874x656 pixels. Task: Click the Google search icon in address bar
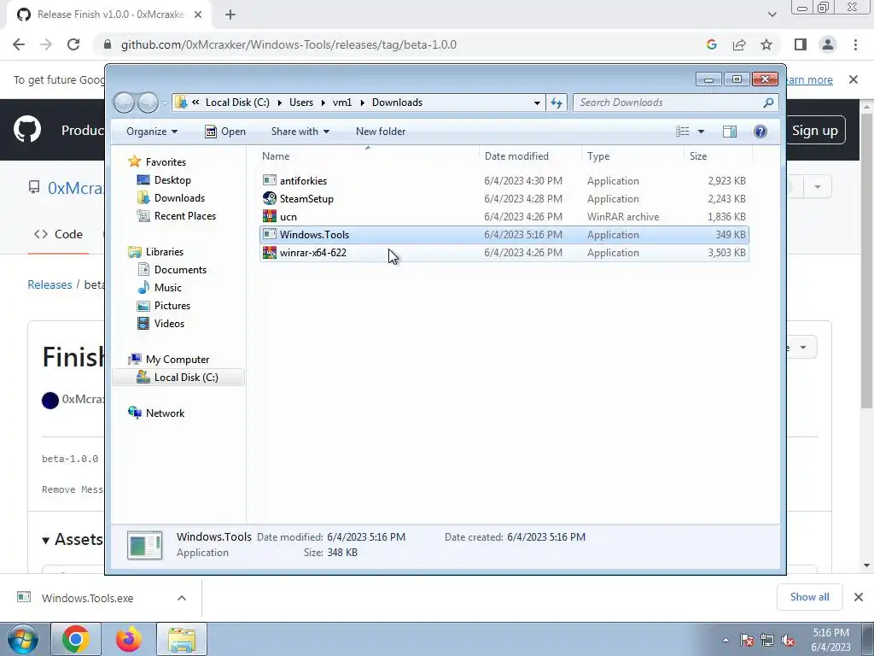coord(711,44)
